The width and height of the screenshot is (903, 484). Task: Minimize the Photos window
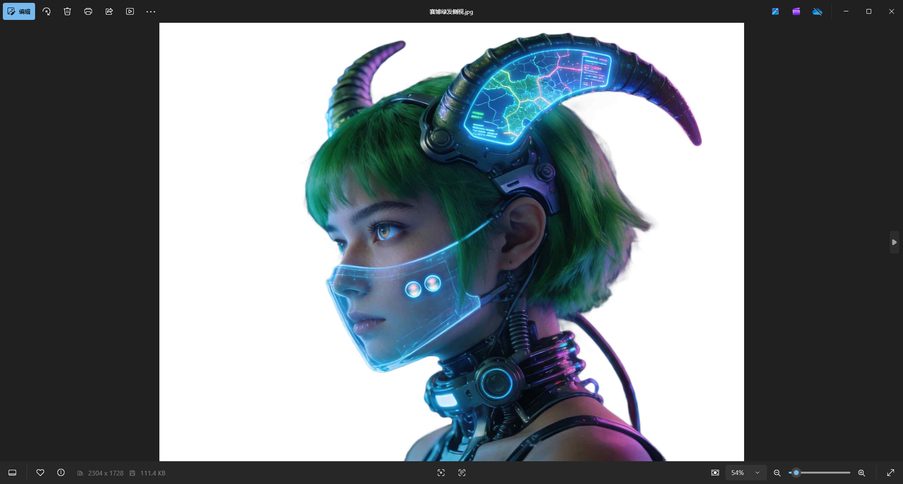click(x=846, y=11)
